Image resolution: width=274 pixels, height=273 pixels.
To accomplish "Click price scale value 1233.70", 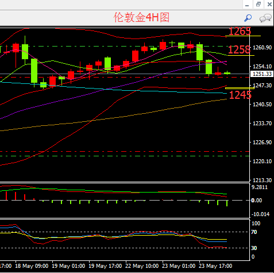I will [263, 124].
